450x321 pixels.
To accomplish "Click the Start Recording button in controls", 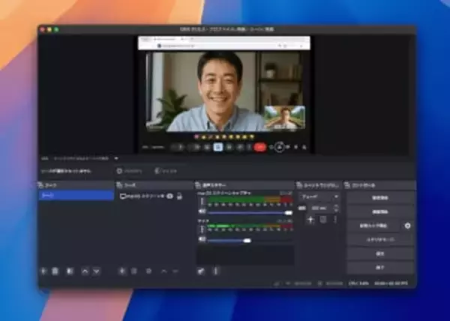I will pyautogui.click(x=380, y=211).
